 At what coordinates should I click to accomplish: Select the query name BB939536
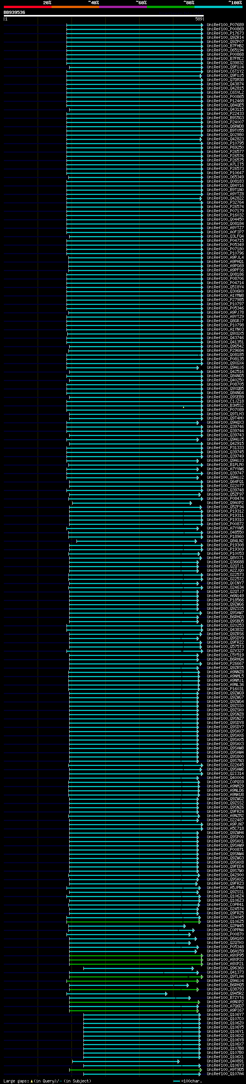point(14,13)
